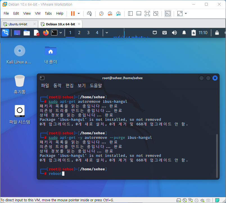Viewport: 226px width, 203px height.
Task: Open stretch guest options dropdown
Action: 186,14
